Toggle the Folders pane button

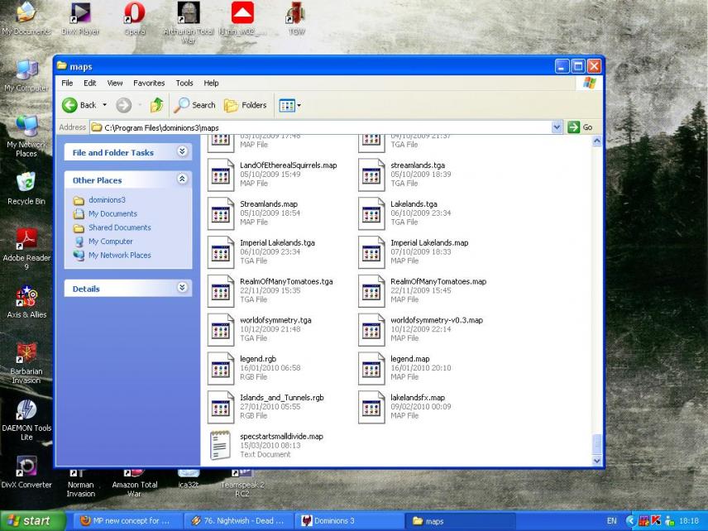(246, 105)
